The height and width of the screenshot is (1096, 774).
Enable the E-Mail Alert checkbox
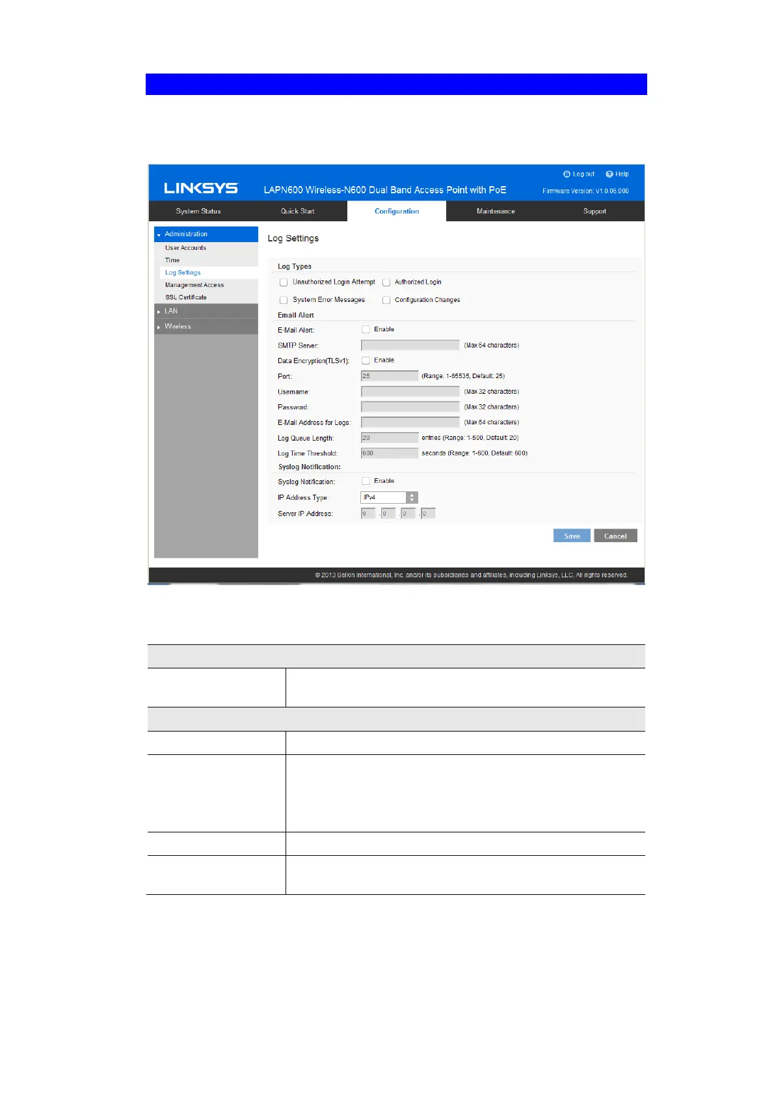[366, 329]
